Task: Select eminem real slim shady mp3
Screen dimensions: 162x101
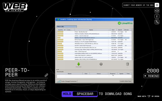Action: 94,36
